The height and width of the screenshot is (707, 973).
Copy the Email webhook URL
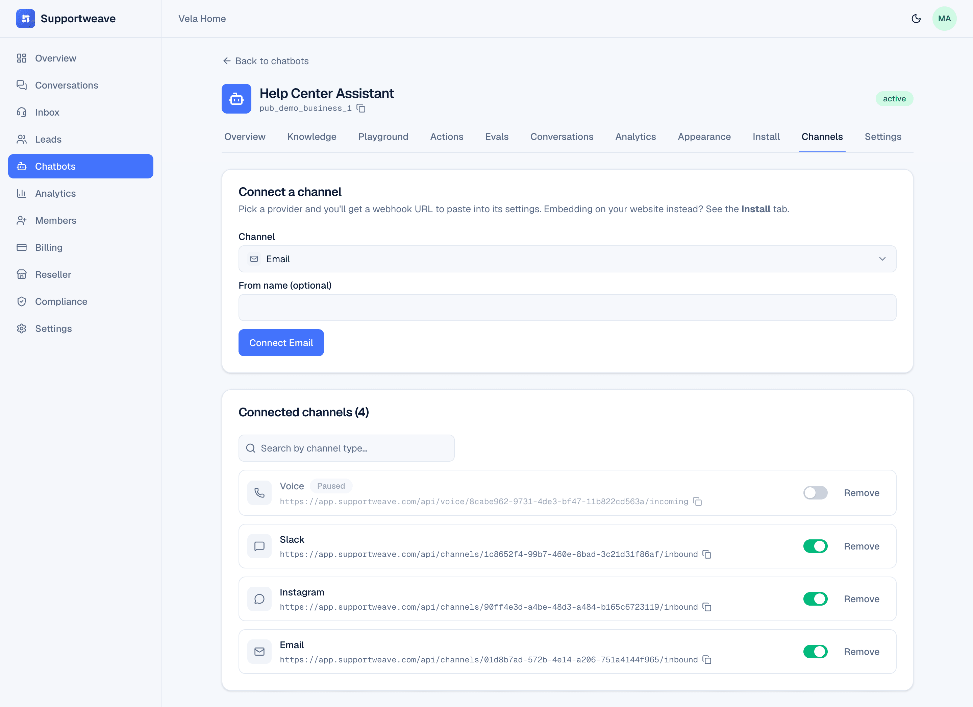[707, 660]
